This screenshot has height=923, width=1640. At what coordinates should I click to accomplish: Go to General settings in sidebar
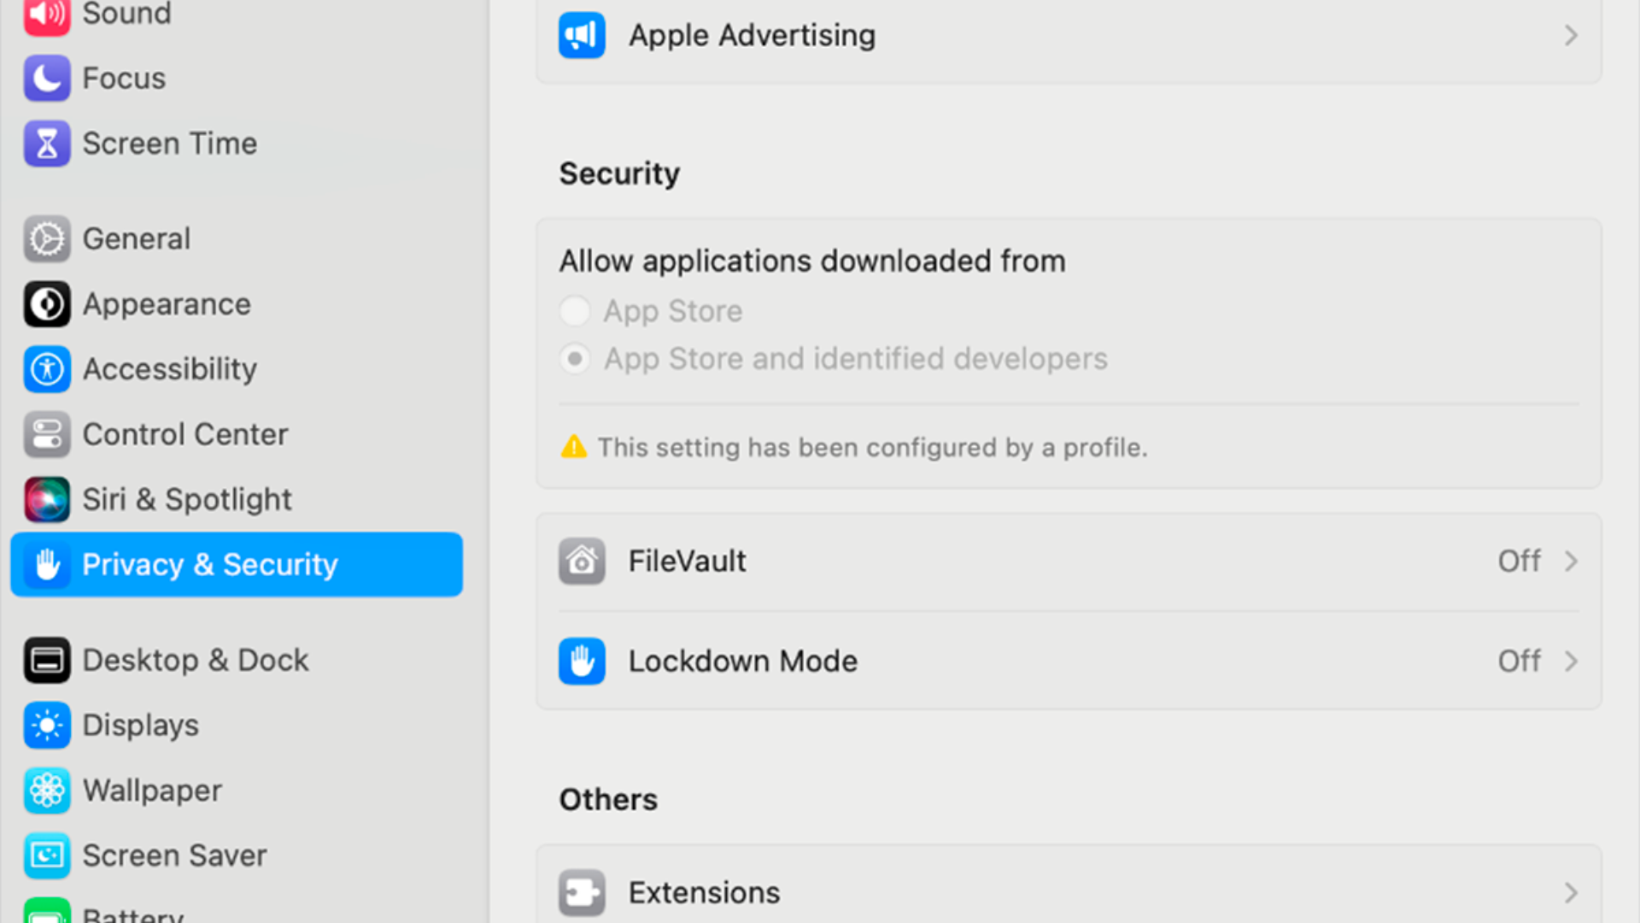click(x=137, y=239)
